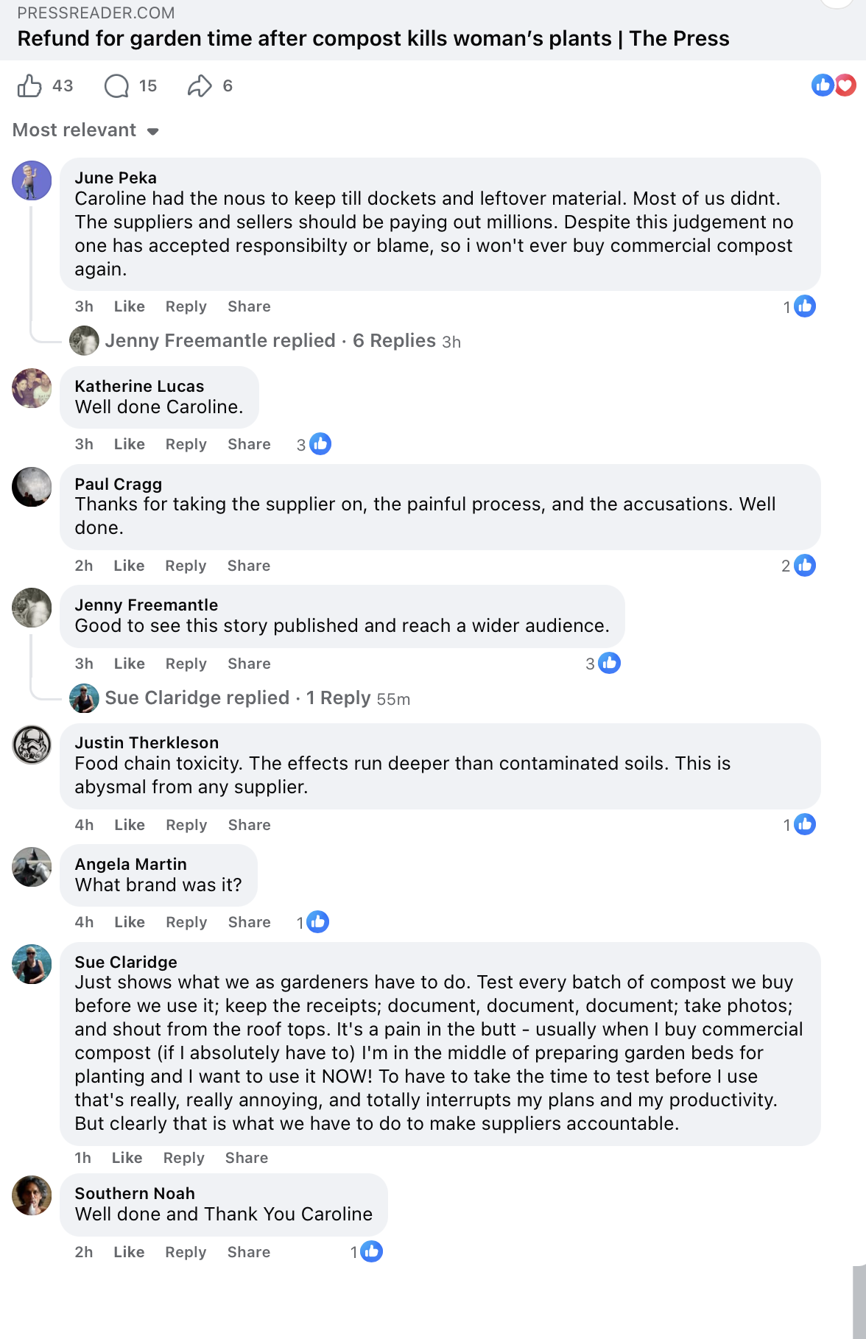Share Justin Therkleson's comment
866x1339 pixels.
tap(250, 825)
